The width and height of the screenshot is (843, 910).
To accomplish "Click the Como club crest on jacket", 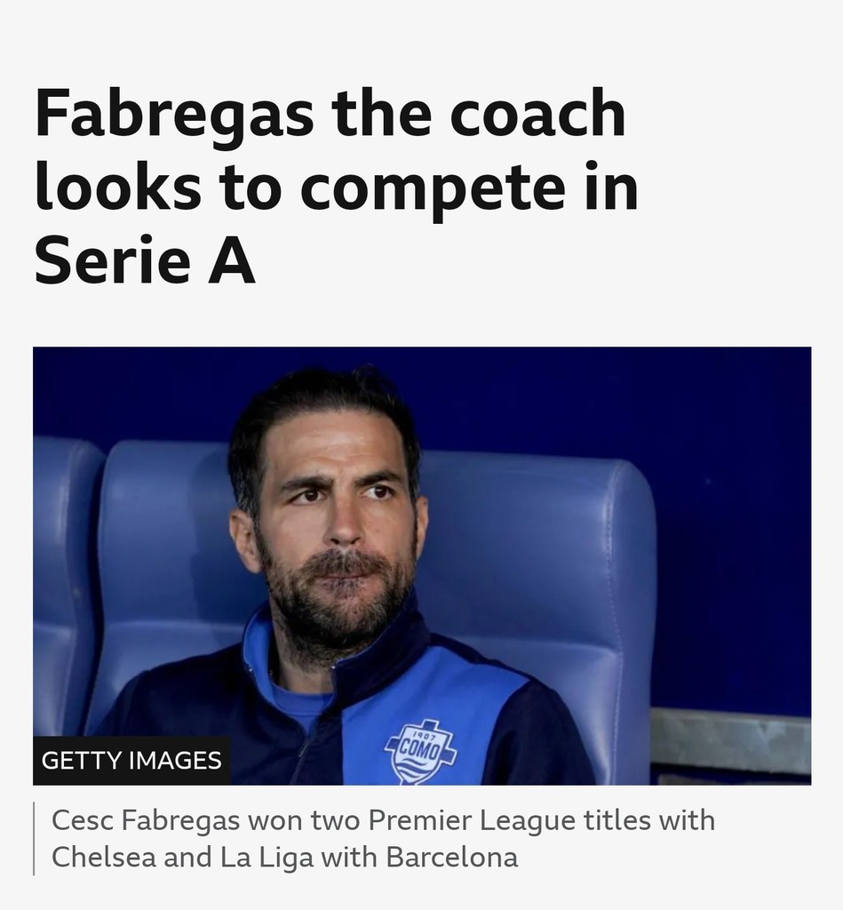I will pyautogui.click(x=420, y=750).
